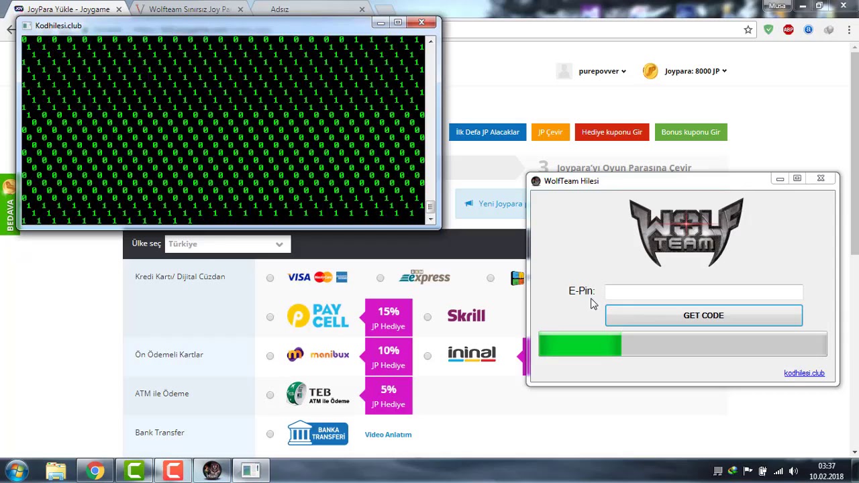Click the Bonus kuponu Gir button
859x483 pixels.
(x=691, y=132)
